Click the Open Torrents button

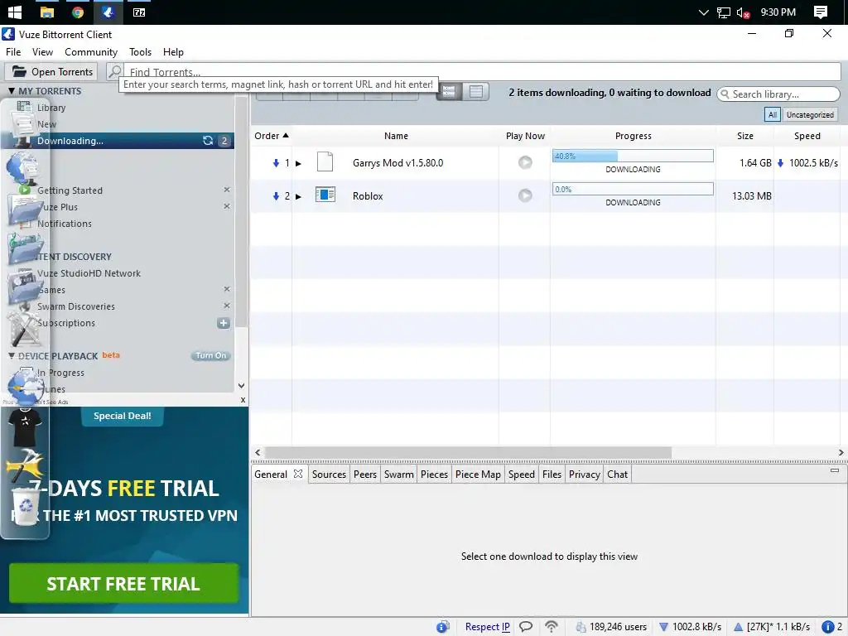coord(52,72)
